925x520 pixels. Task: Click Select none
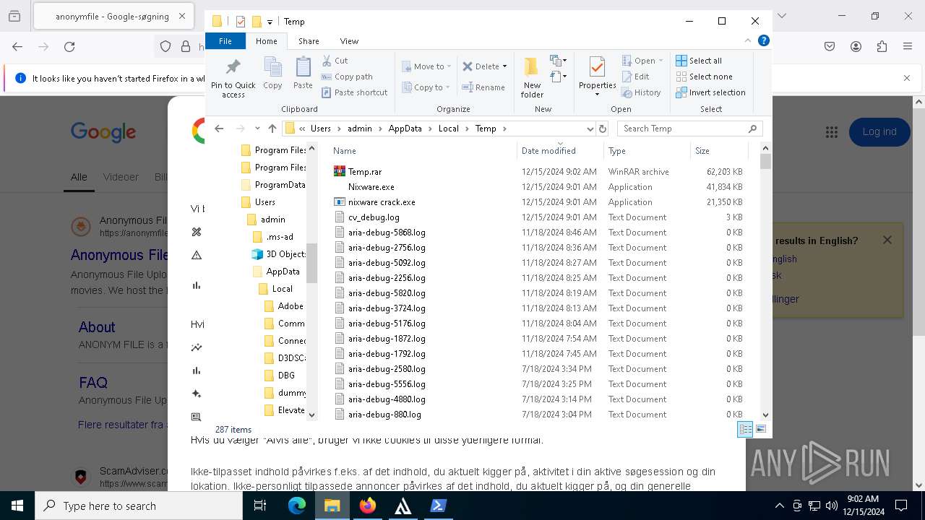(x=704, y=77)
